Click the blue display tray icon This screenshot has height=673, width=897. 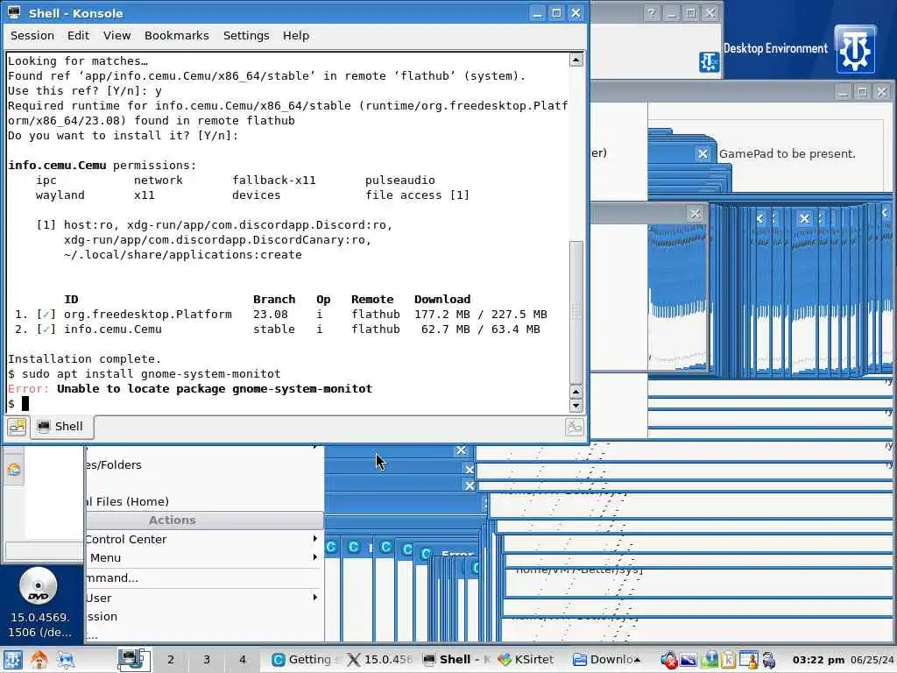tap(689, 660)
